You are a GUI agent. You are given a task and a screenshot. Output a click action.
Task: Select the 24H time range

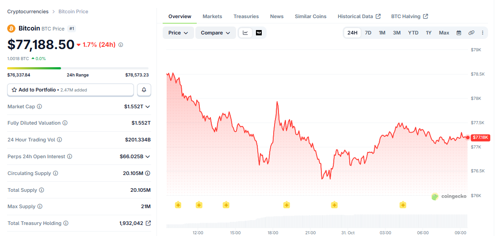pyautogui.click(x=352, y=33)
